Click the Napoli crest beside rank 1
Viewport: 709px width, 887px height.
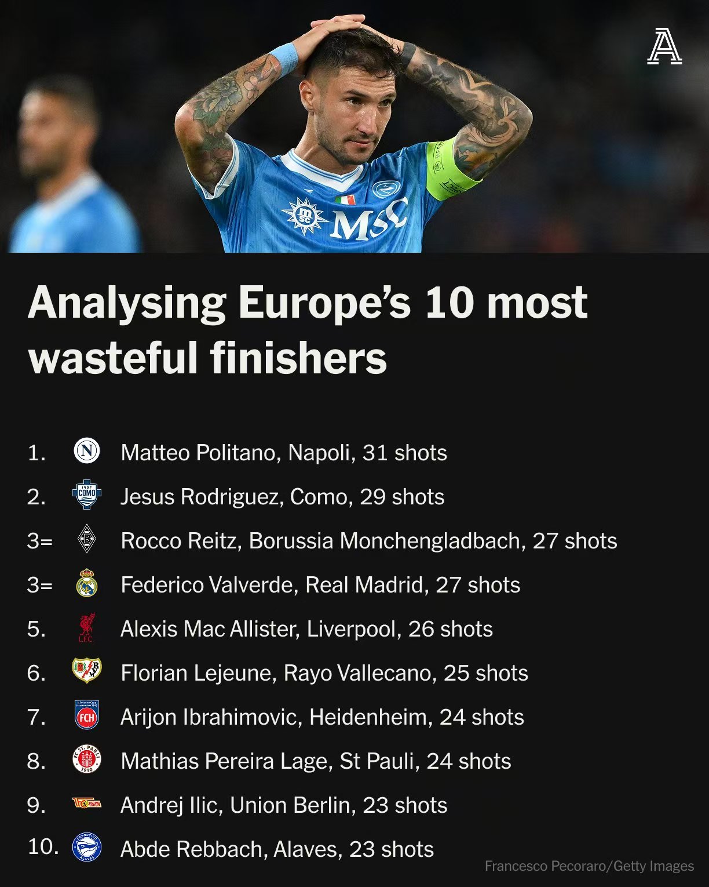coord(87,451)
